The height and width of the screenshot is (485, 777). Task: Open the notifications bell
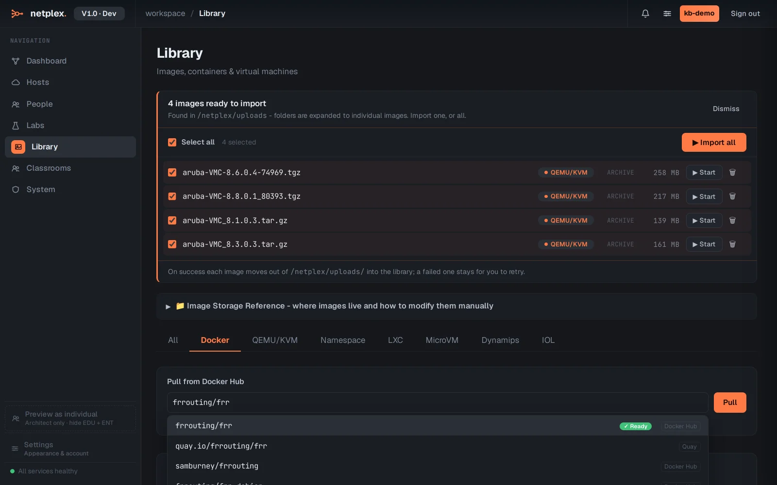(x=645, y=14)
